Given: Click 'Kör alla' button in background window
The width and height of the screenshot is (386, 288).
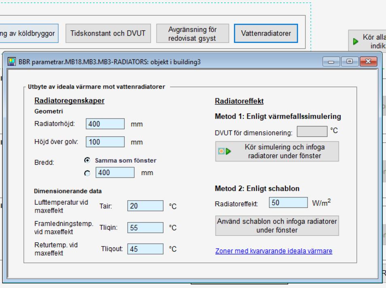Looking at the screenshot, I should [367, 41].
